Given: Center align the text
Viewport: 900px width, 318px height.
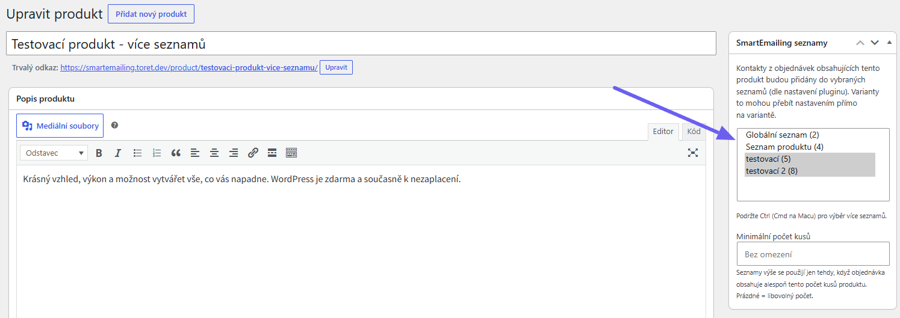Looking at the screenshot, I should point(214,153).
